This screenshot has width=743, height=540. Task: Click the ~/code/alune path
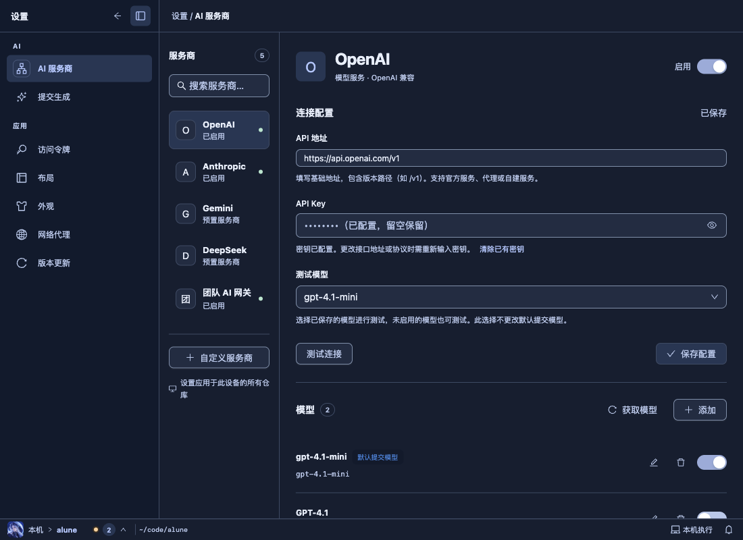163,530
